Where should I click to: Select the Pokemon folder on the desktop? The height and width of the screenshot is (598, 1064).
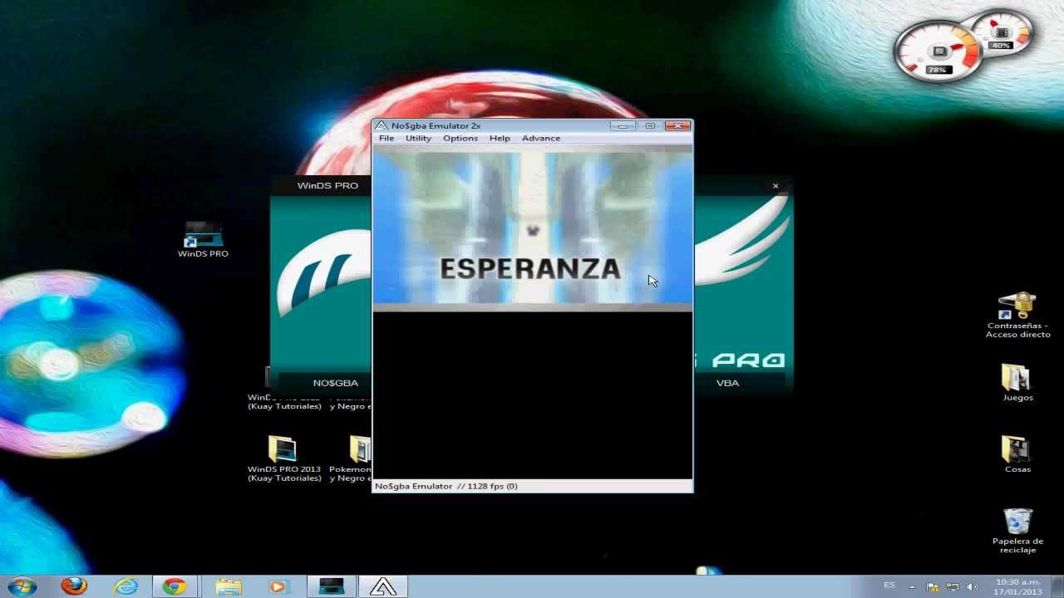click(x=352, y=459)
